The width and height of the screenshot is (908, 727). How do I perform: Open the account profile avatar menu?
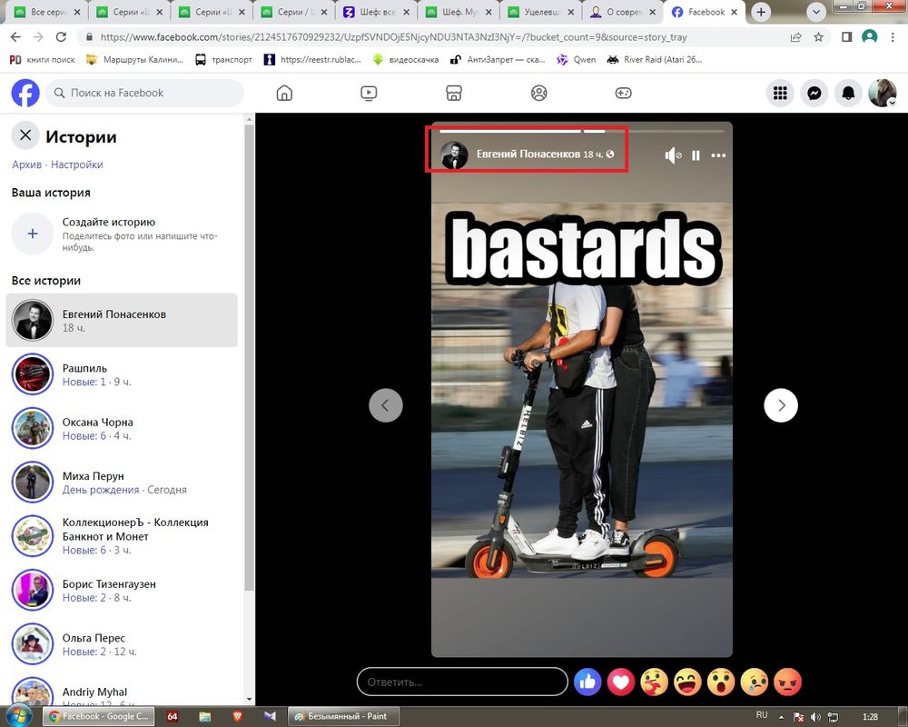click(x=882, y=93)
